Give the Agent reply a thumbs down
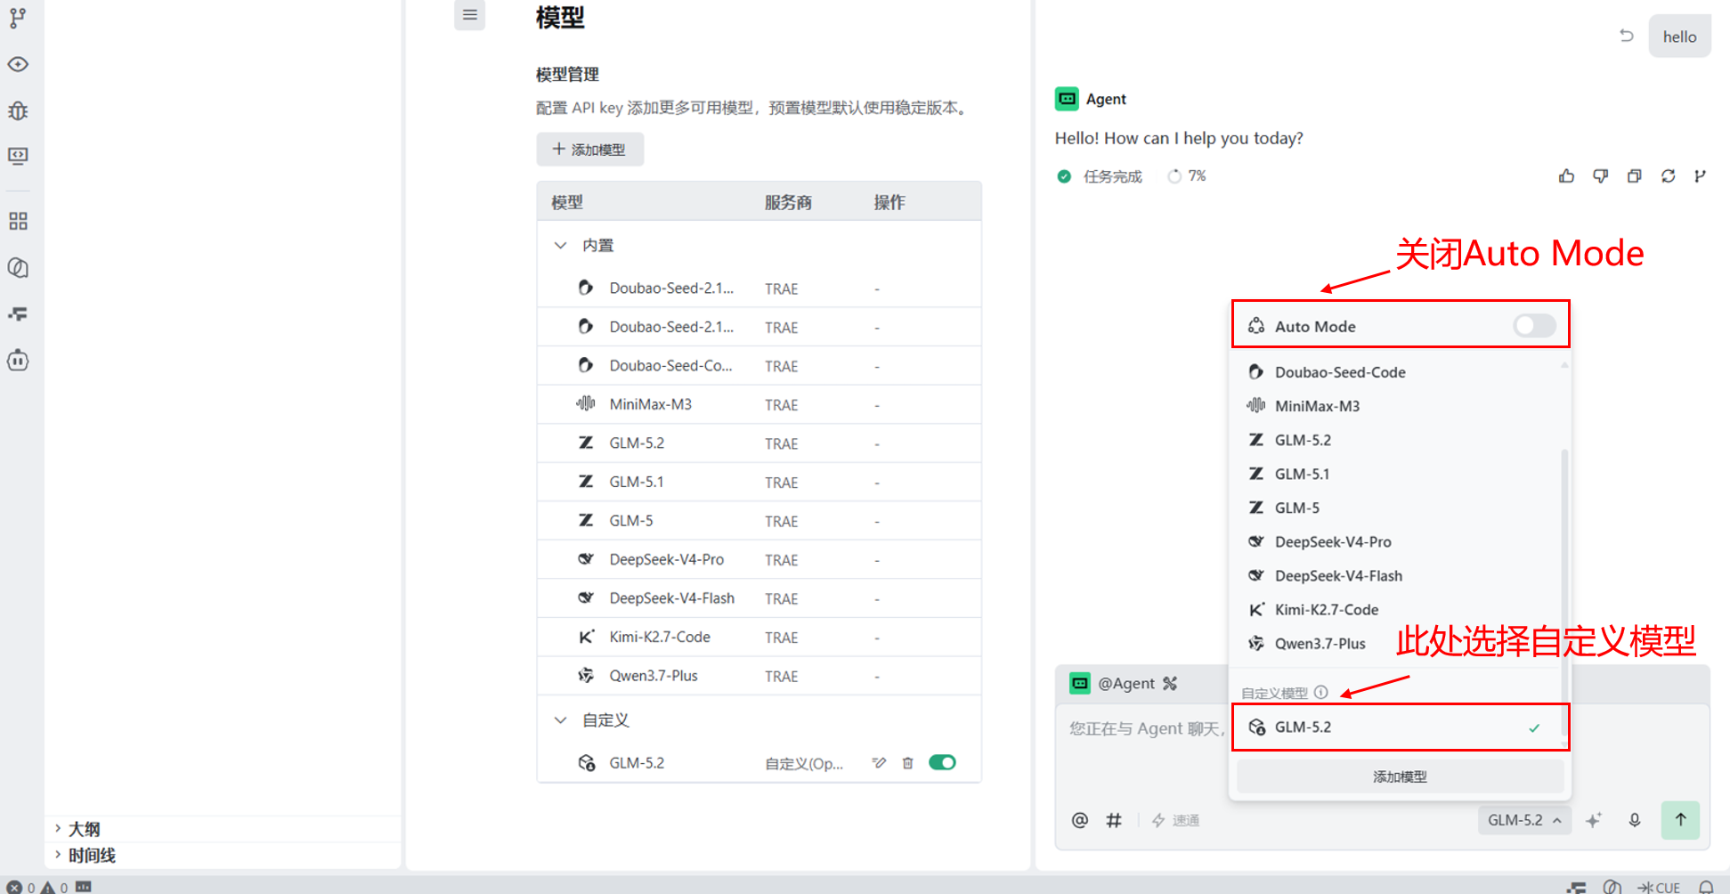The height and width of the screenshot is (894, 1730). click(1600, 176)
